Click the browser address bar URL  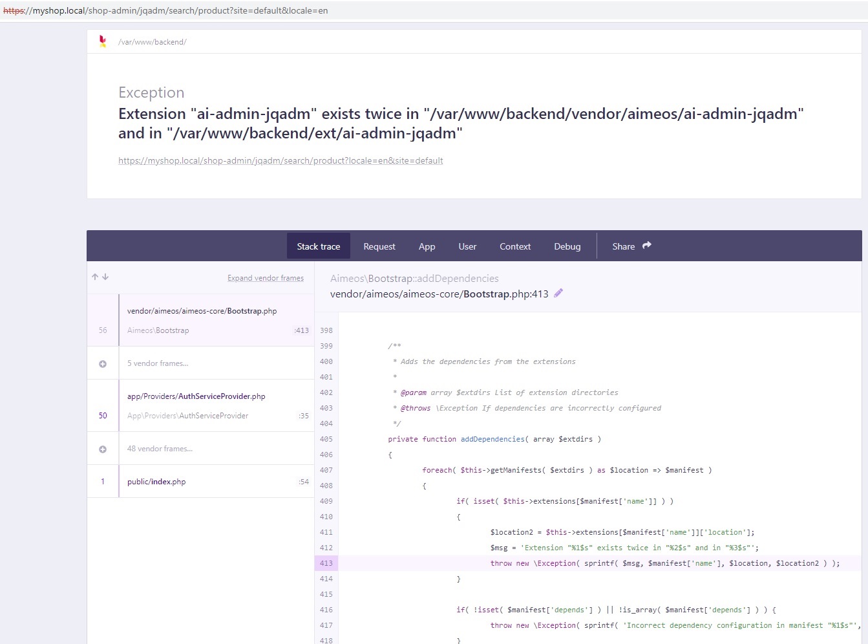point(165,10)
